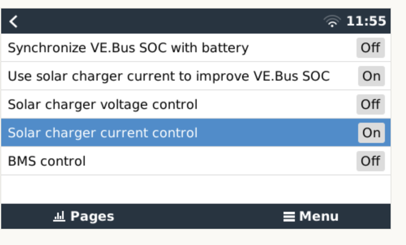Select Use solar charger current row text
Viewport: 406px width, 245px height.
(169, 76)
